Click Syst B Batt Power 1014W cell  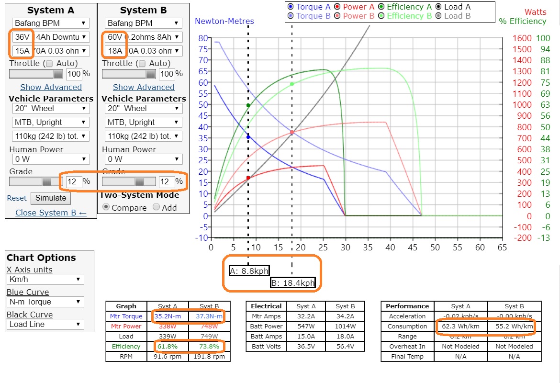pyautogui.click(x=346, y=326)
